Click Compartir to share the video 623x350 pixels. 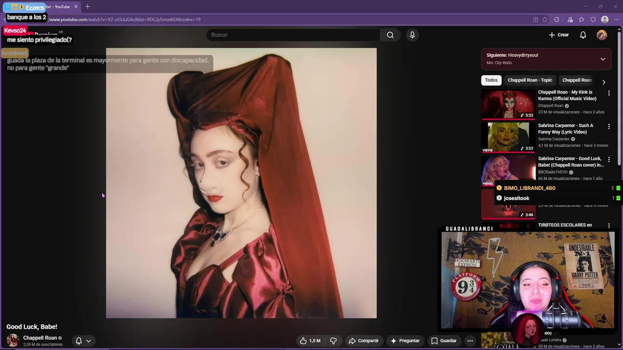pyautogui.click(x=364, y=341)
